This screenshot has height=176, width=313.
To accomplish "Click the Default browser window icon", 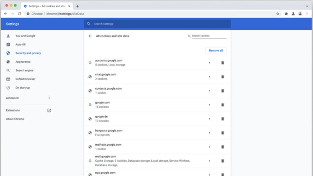I will click(x=8, y=79).
